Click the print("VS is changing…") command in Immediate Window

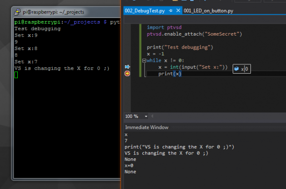(179, 147)
